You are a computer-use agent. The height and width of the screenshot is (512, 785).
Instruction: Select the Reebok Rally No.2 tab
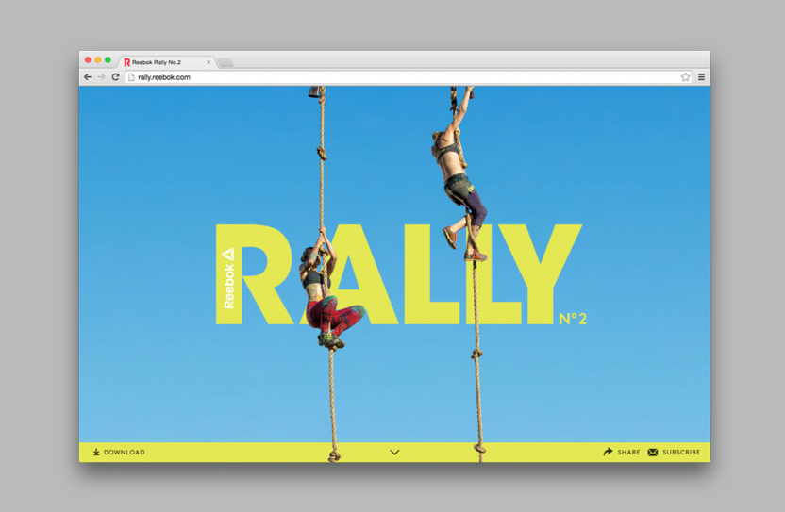click(167, 62)
